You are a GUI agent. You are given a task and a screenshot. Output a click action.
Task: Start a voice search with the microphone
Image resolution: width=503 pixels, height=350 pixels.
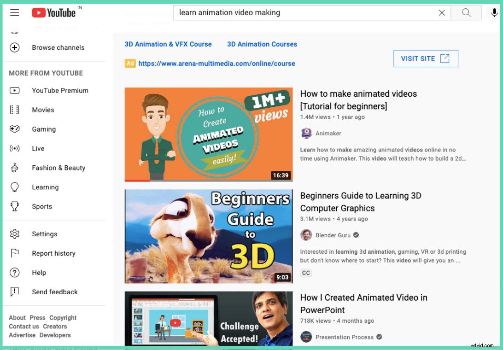click(494, 12)
